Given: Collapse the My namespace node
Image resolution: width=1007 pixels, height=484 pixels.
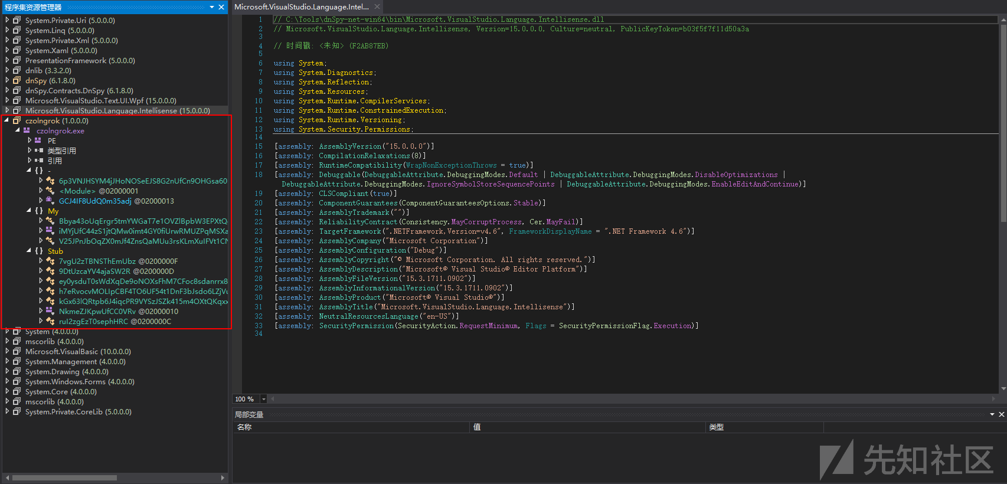Looking at the screenshot, I should coord(29,211).
